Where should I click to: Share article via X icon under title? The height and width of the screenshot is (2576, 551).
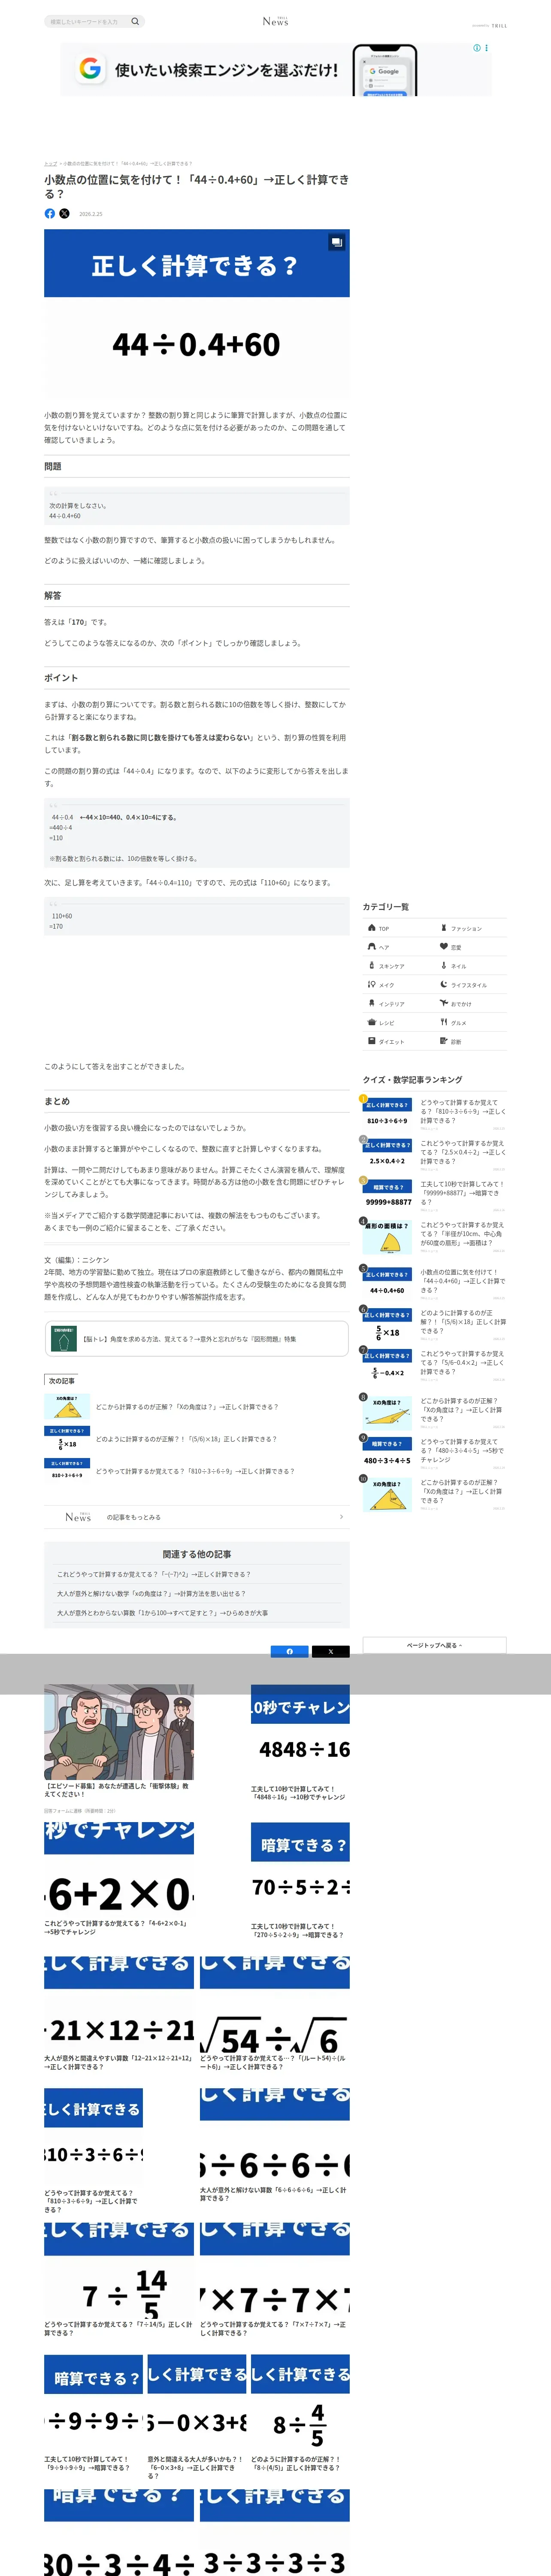(x=65, y=213)
